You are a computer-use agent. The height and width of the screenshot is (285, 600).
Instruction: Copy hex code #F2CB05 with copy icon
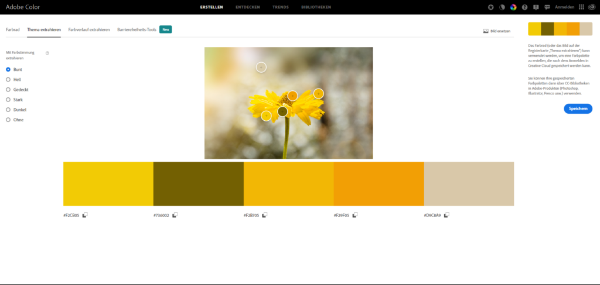tap(85, 215)
